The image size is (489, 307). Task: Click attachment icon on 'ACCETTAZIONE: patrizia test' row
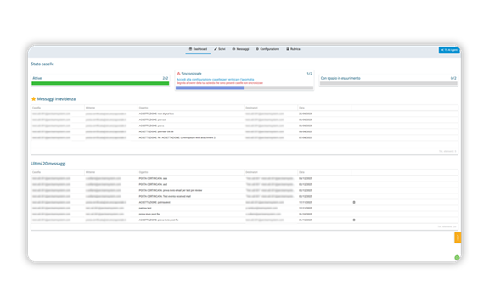tap(354, 203)
